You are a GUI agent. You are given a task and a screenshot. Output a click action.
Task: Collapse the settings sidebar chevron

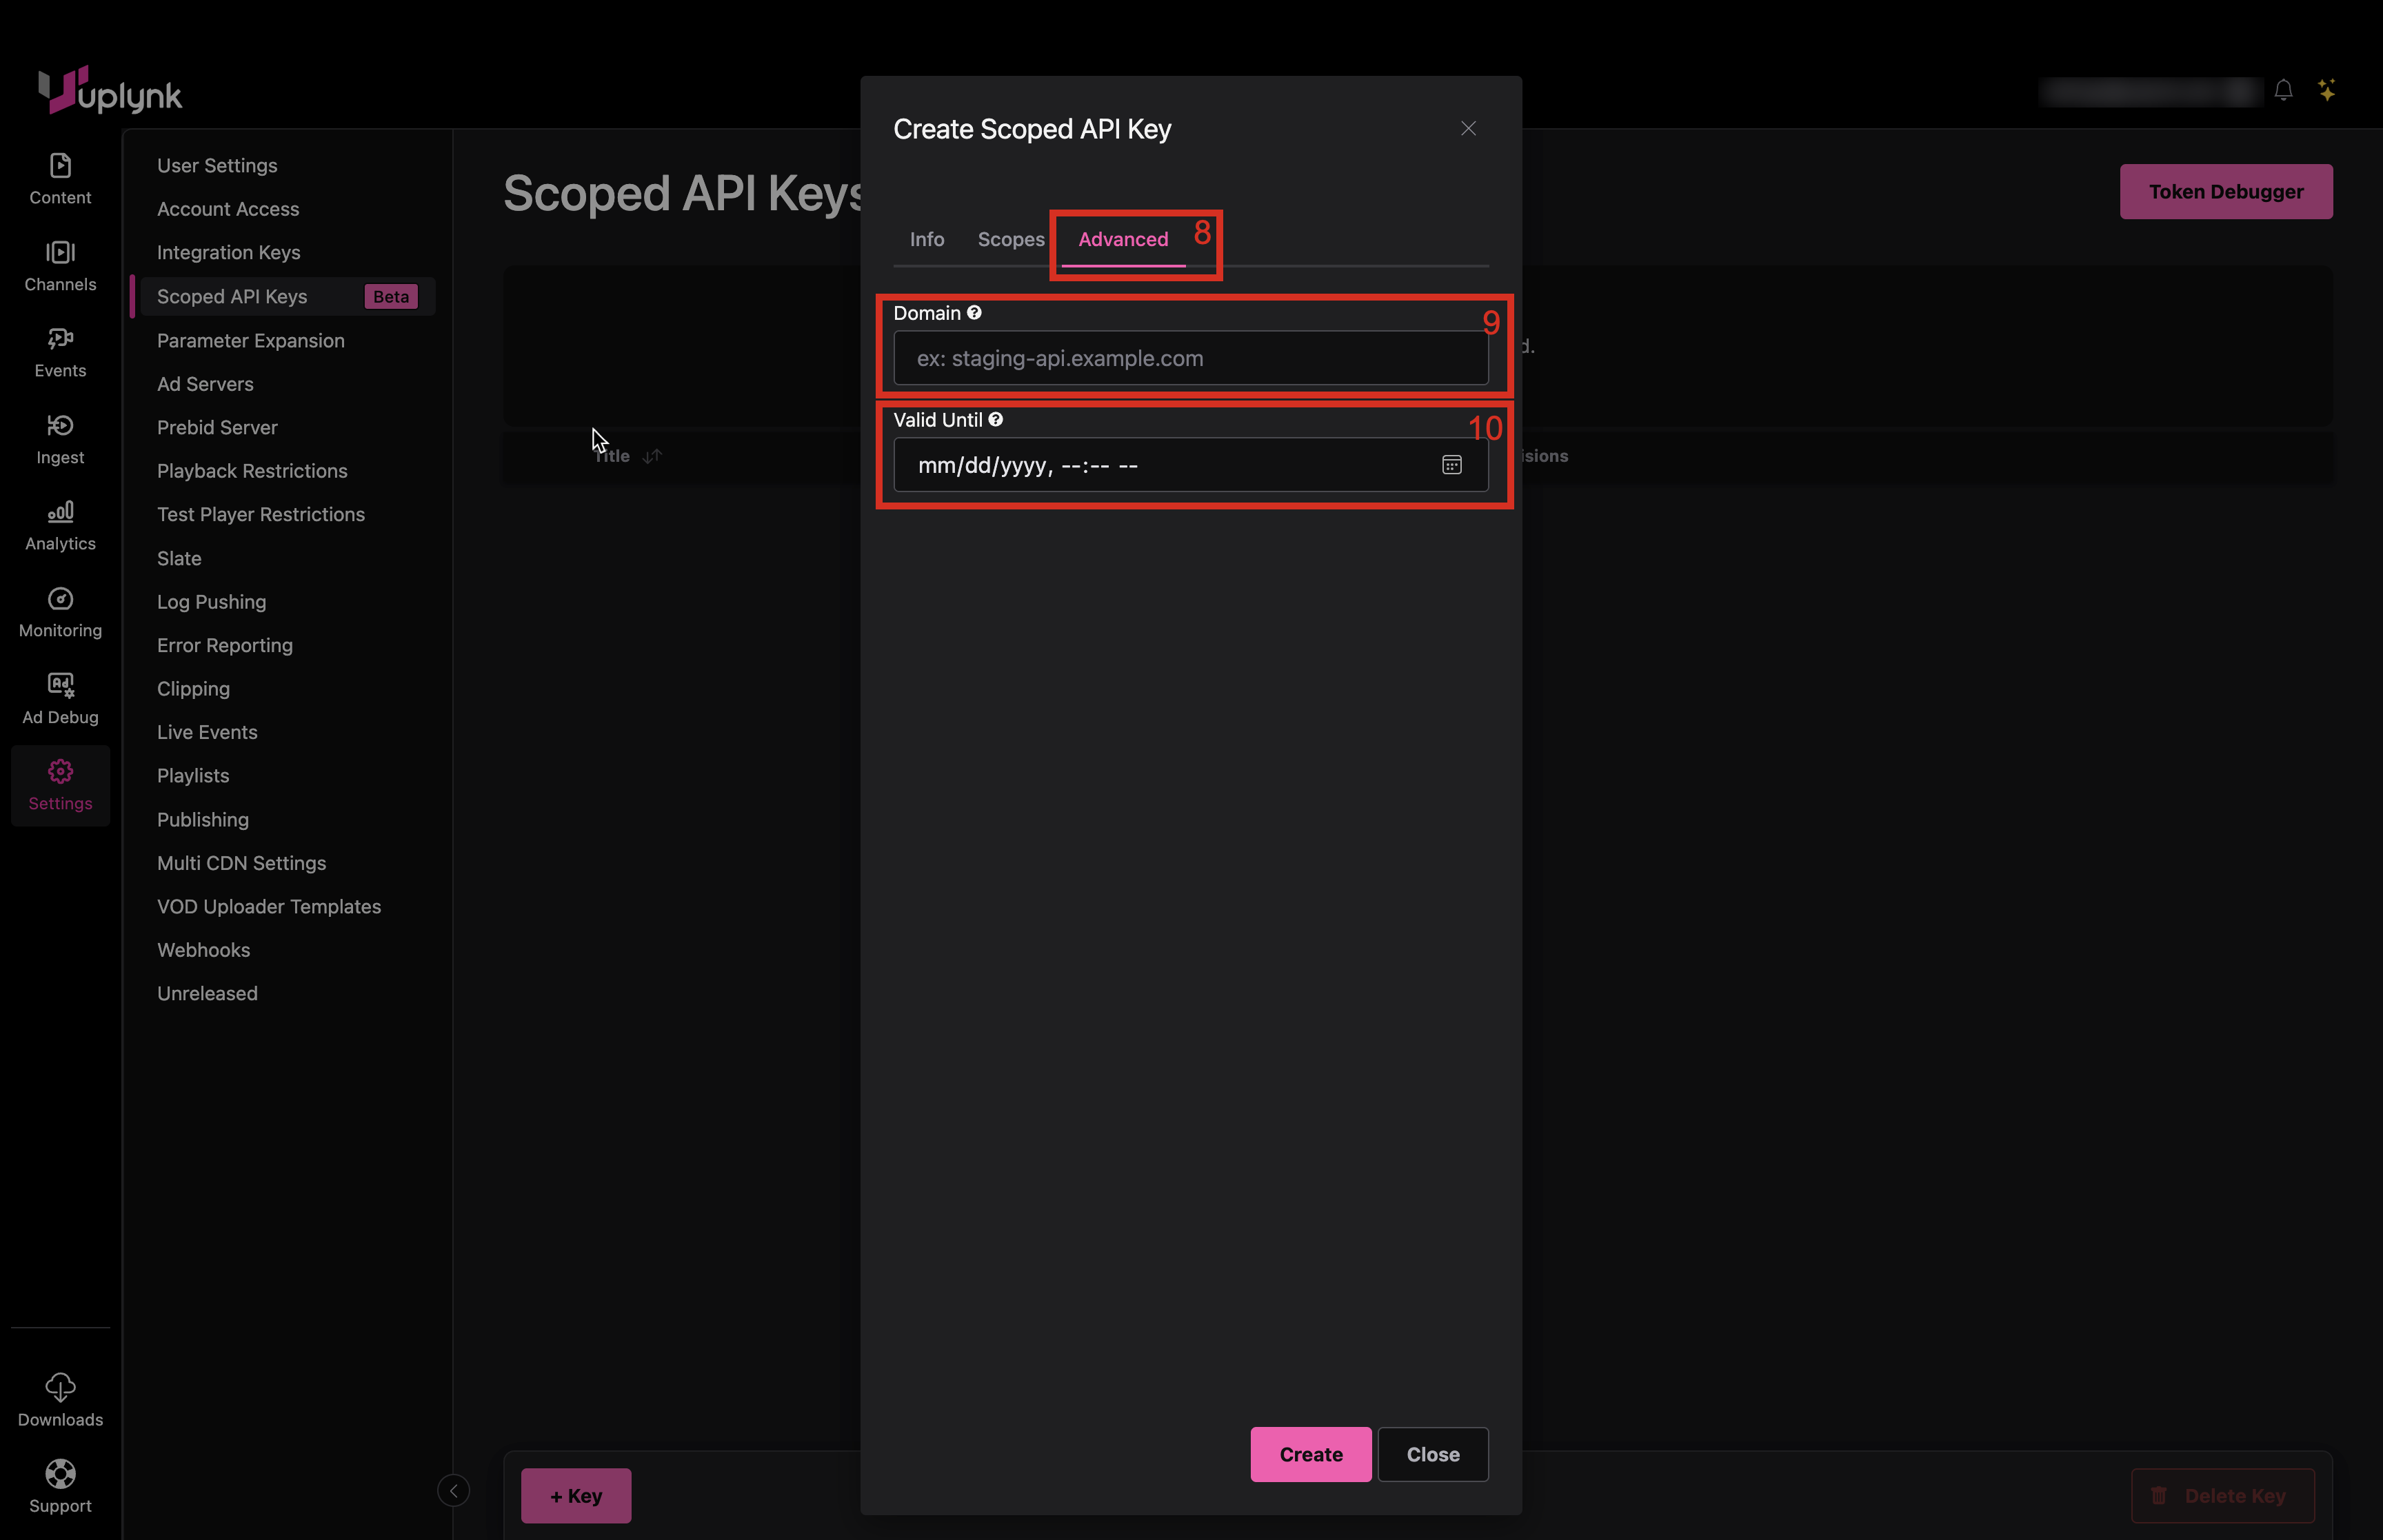[x=453, y=1491]
